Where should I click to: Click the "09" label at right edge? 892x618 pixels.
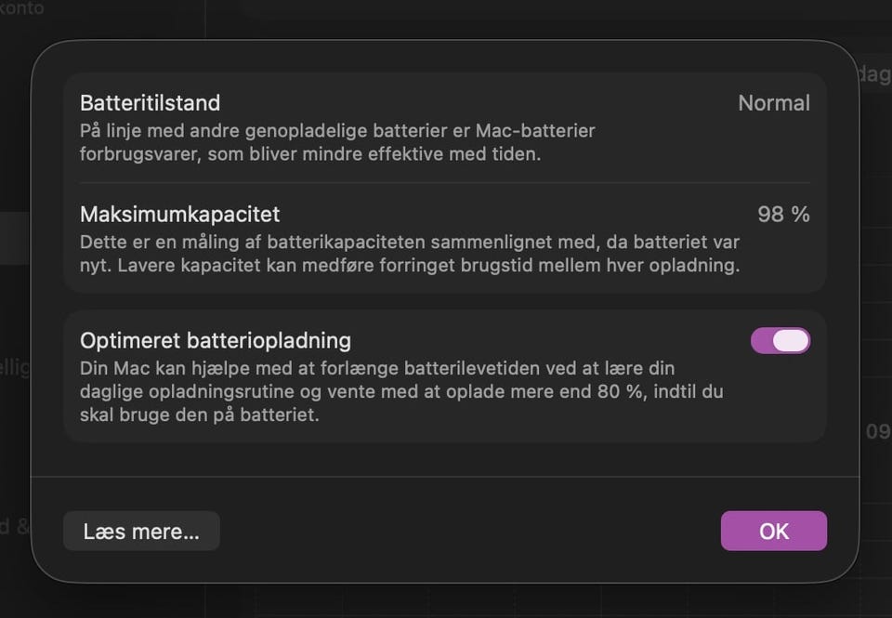click(x=877, y=431)
